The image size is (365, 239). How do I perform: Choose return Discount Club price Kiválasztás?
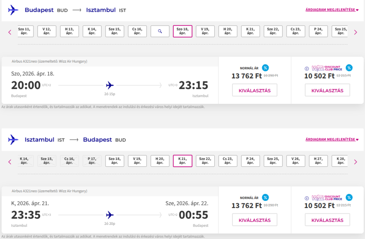click(327, 220)
